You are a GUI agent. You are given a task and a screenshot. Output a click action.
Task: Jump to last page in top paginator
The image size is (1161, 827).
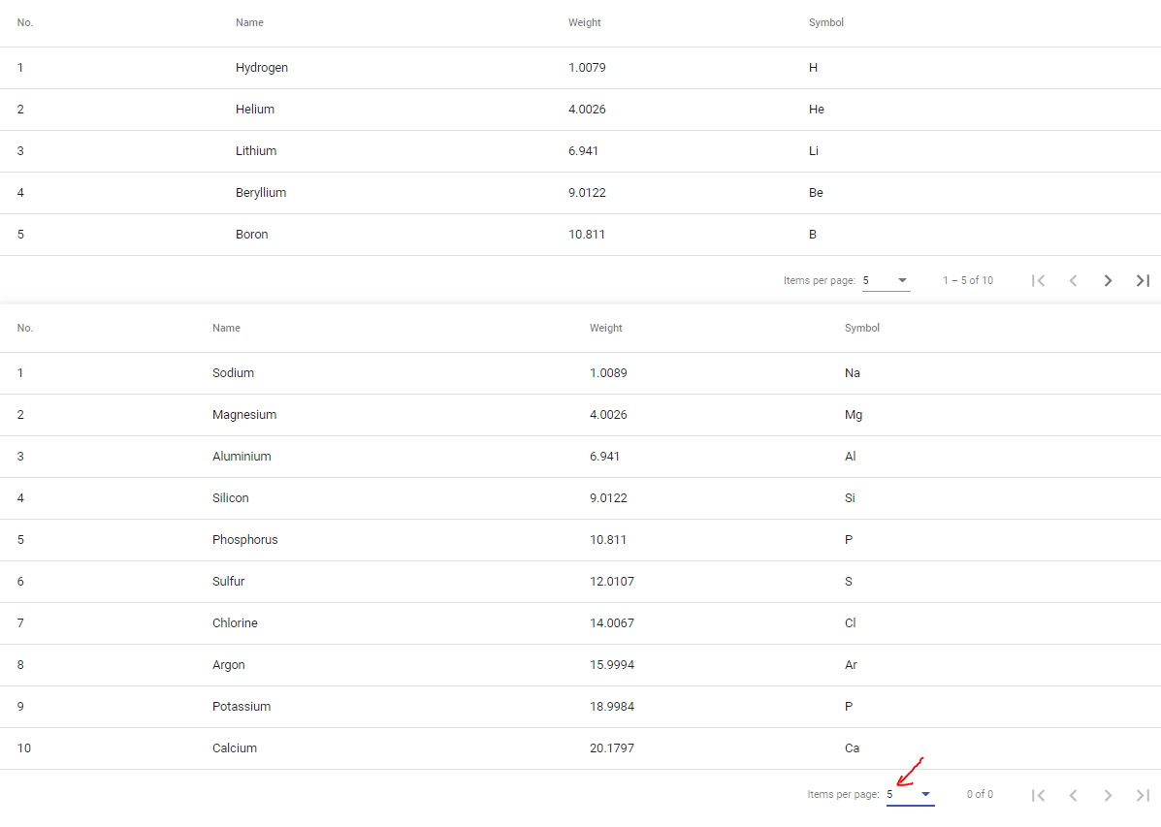click(1143, 280)
